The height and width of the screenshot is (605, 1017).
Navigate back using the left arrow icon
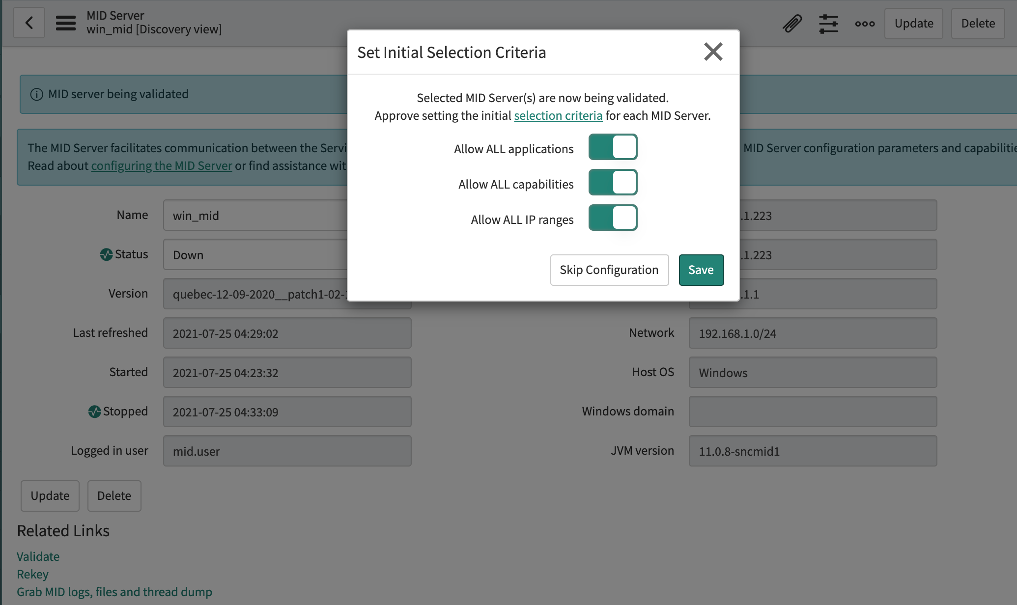(28, 23)
